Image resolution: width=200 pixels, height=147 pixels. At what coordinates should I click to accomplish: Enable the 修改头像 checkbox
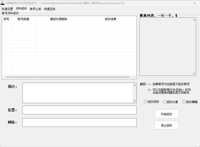164,101
